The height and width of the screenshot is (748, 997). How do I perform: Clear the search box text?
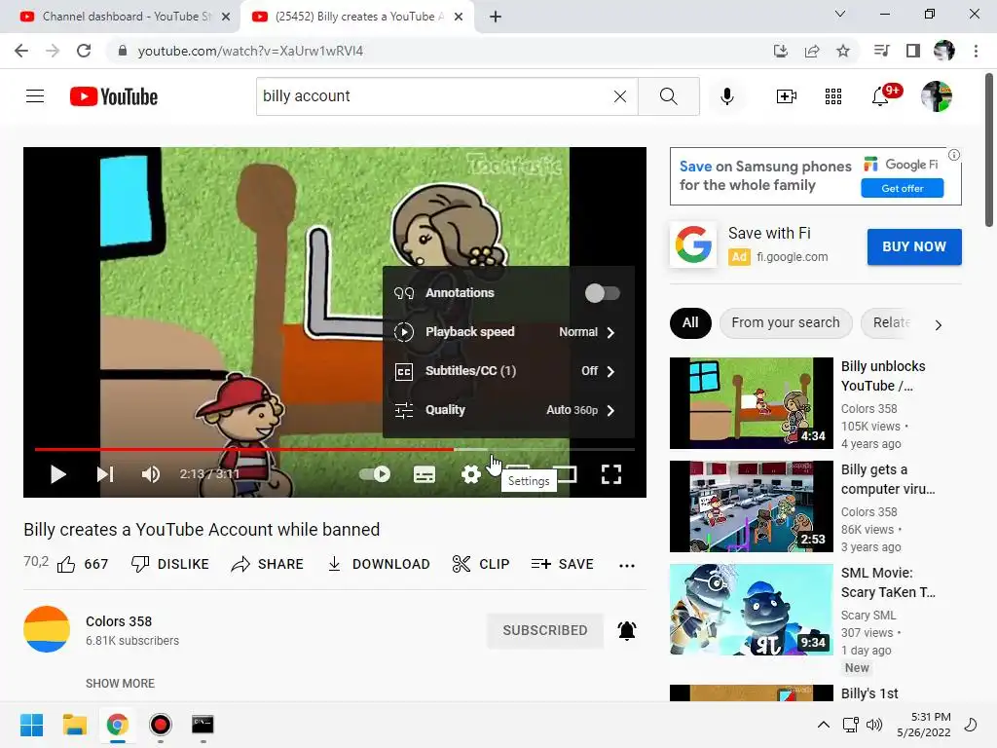(x=620, y=96)
